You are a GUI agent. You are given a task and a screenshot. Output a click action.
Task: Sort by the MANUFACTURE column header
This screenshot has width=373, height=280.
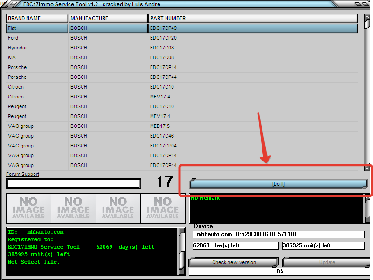pyautogui.click(x=108, y=18)
